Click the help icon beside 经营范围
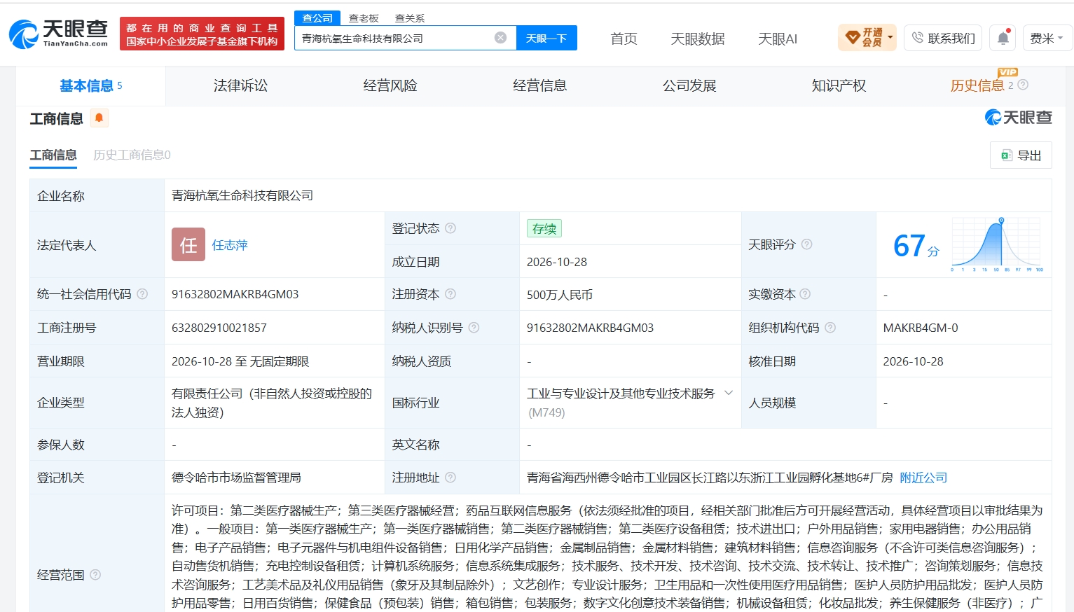The width and height of the screenshot is (1074, 612). point(95,575)
